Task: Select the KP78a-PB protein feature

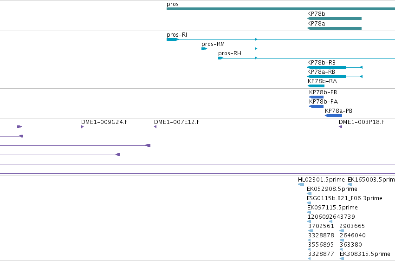Action: point(334,116)
